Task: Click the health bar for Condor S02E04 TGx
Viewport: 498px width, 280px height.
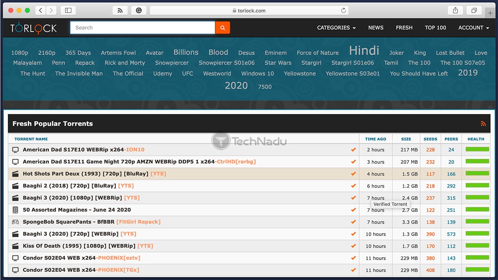Action: pyautogui.click(x=477, y=270)
